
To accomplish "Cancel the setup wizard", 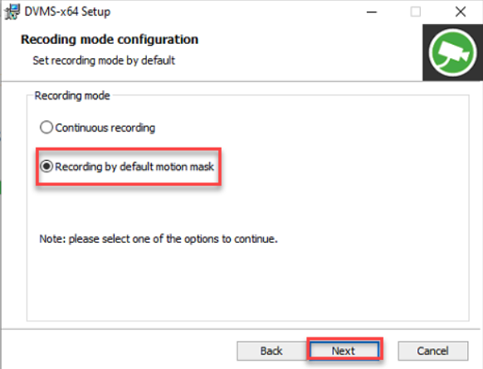I will (432, 351).
